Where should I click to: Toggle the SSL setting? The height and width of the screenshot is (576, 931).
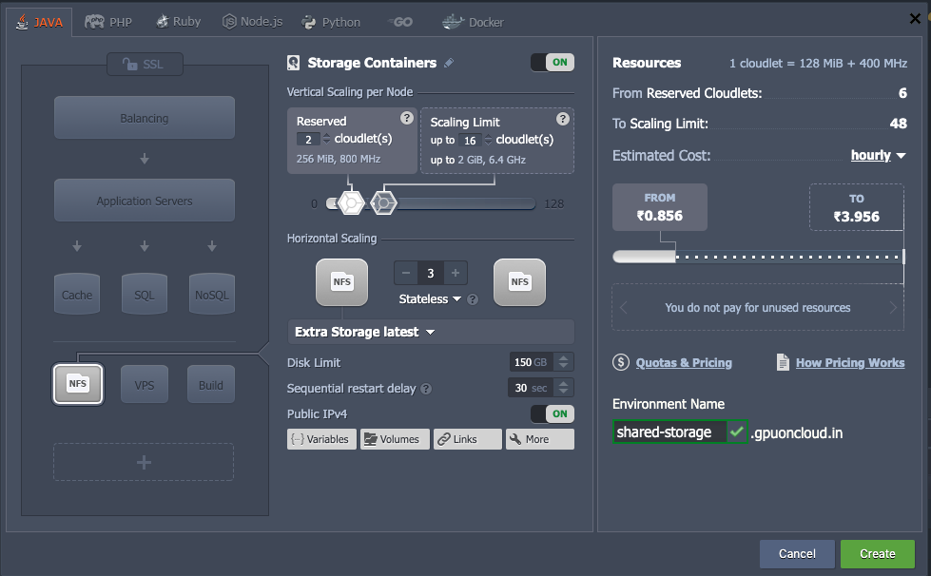pyautogui.click(x=145, y=64)
